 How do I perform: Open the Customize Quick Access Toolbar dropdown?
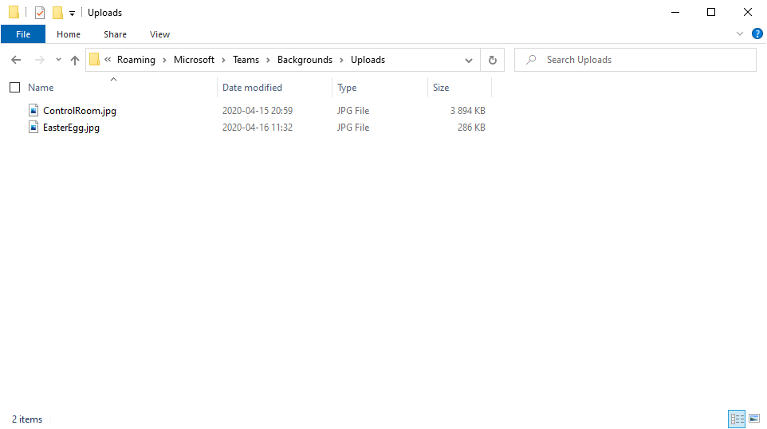pyautogui.click(x=72, y=14)
